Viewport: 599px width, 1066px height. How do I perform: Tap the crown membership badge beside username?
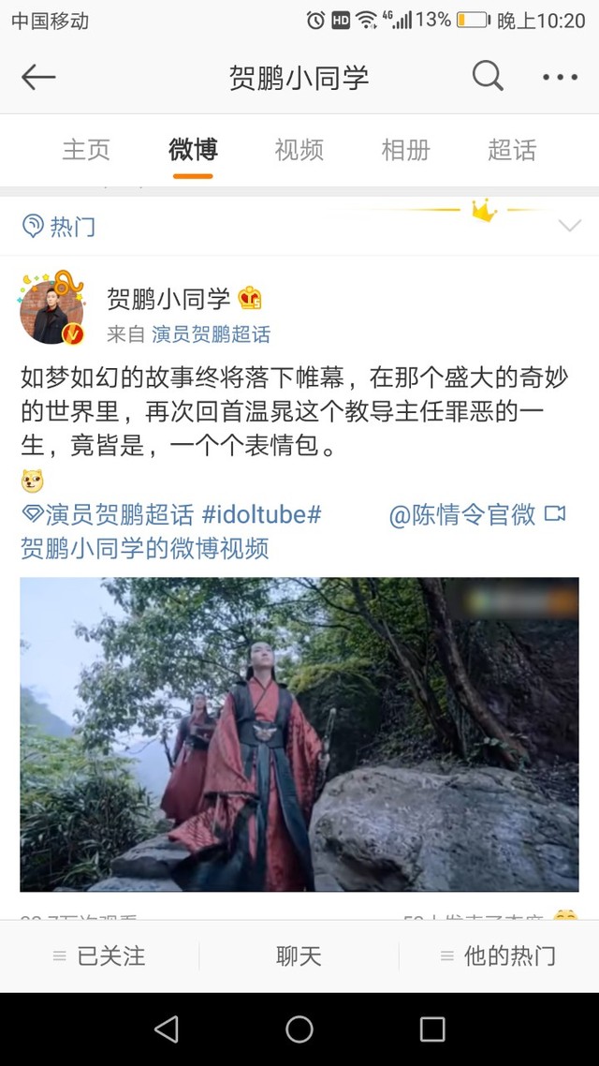[250, 298]
